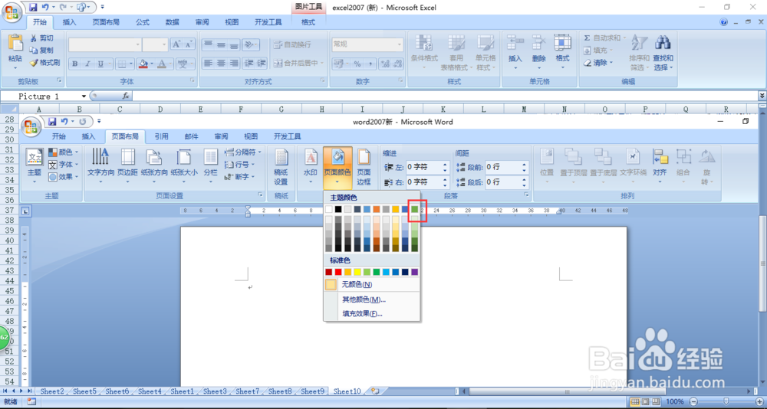Image resolution: width=767 pixels, height=409 pixels.
Task: Click the Sort & Filter (排序和筛选) icon
Action: (639, 43)
